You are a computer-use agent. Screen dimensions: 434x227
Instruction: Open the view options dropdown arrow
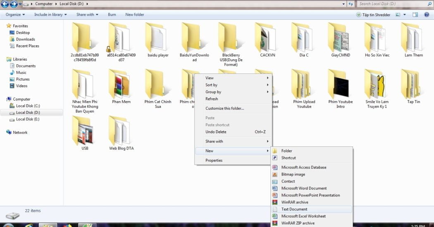[404, 15]
